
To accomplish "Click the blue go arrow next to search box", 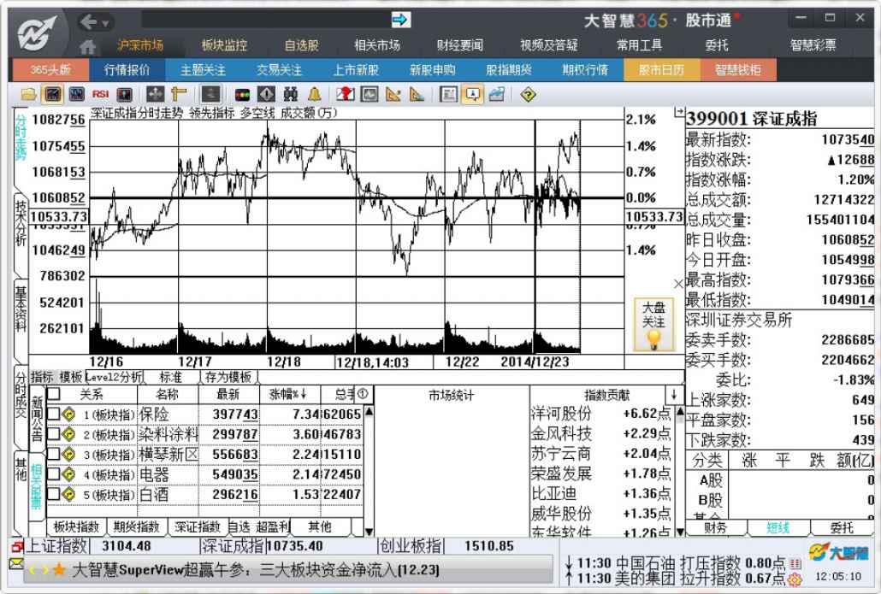I will (400, 21).
